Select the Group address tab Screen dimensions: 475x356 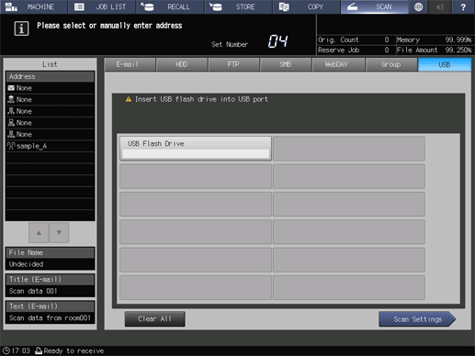pos(391,64)
